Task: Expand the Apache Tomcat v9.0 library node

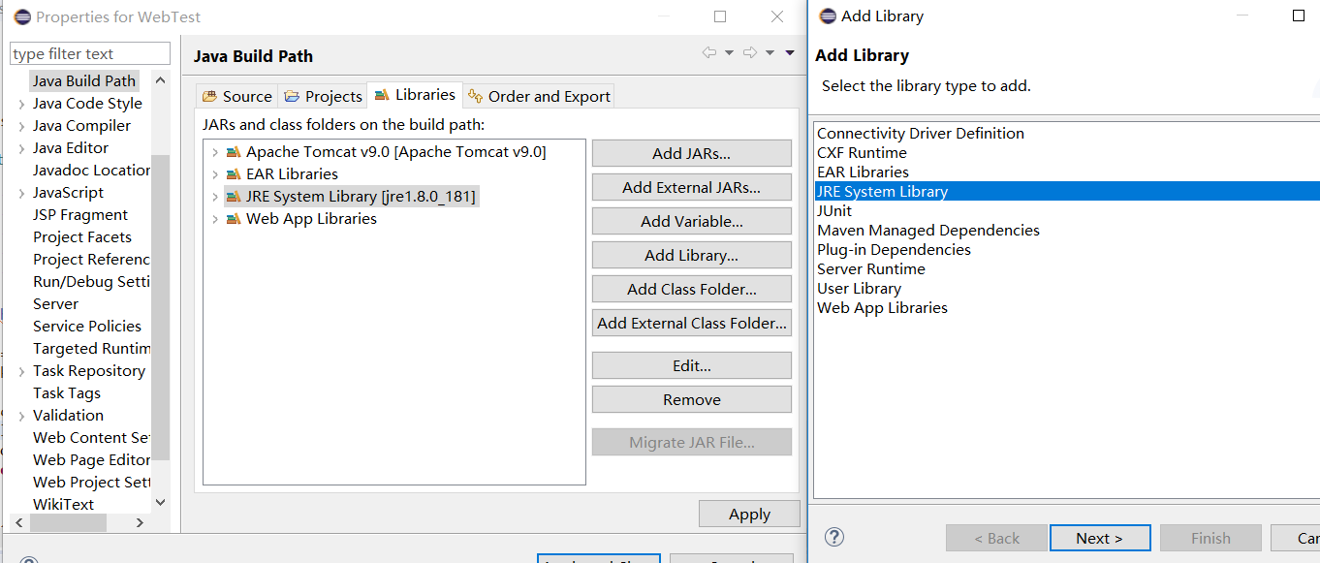Action: pyautogui.click(x=214, y=152)
